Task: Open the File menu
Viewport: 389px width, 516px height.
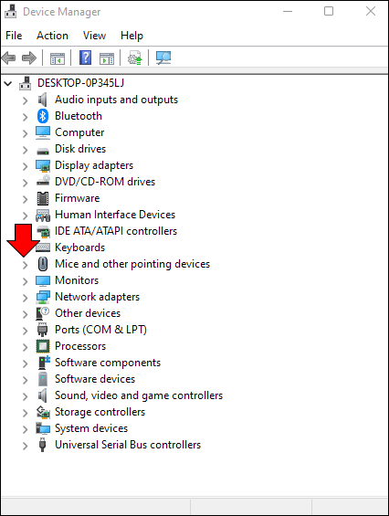Action: coord(14,36)
